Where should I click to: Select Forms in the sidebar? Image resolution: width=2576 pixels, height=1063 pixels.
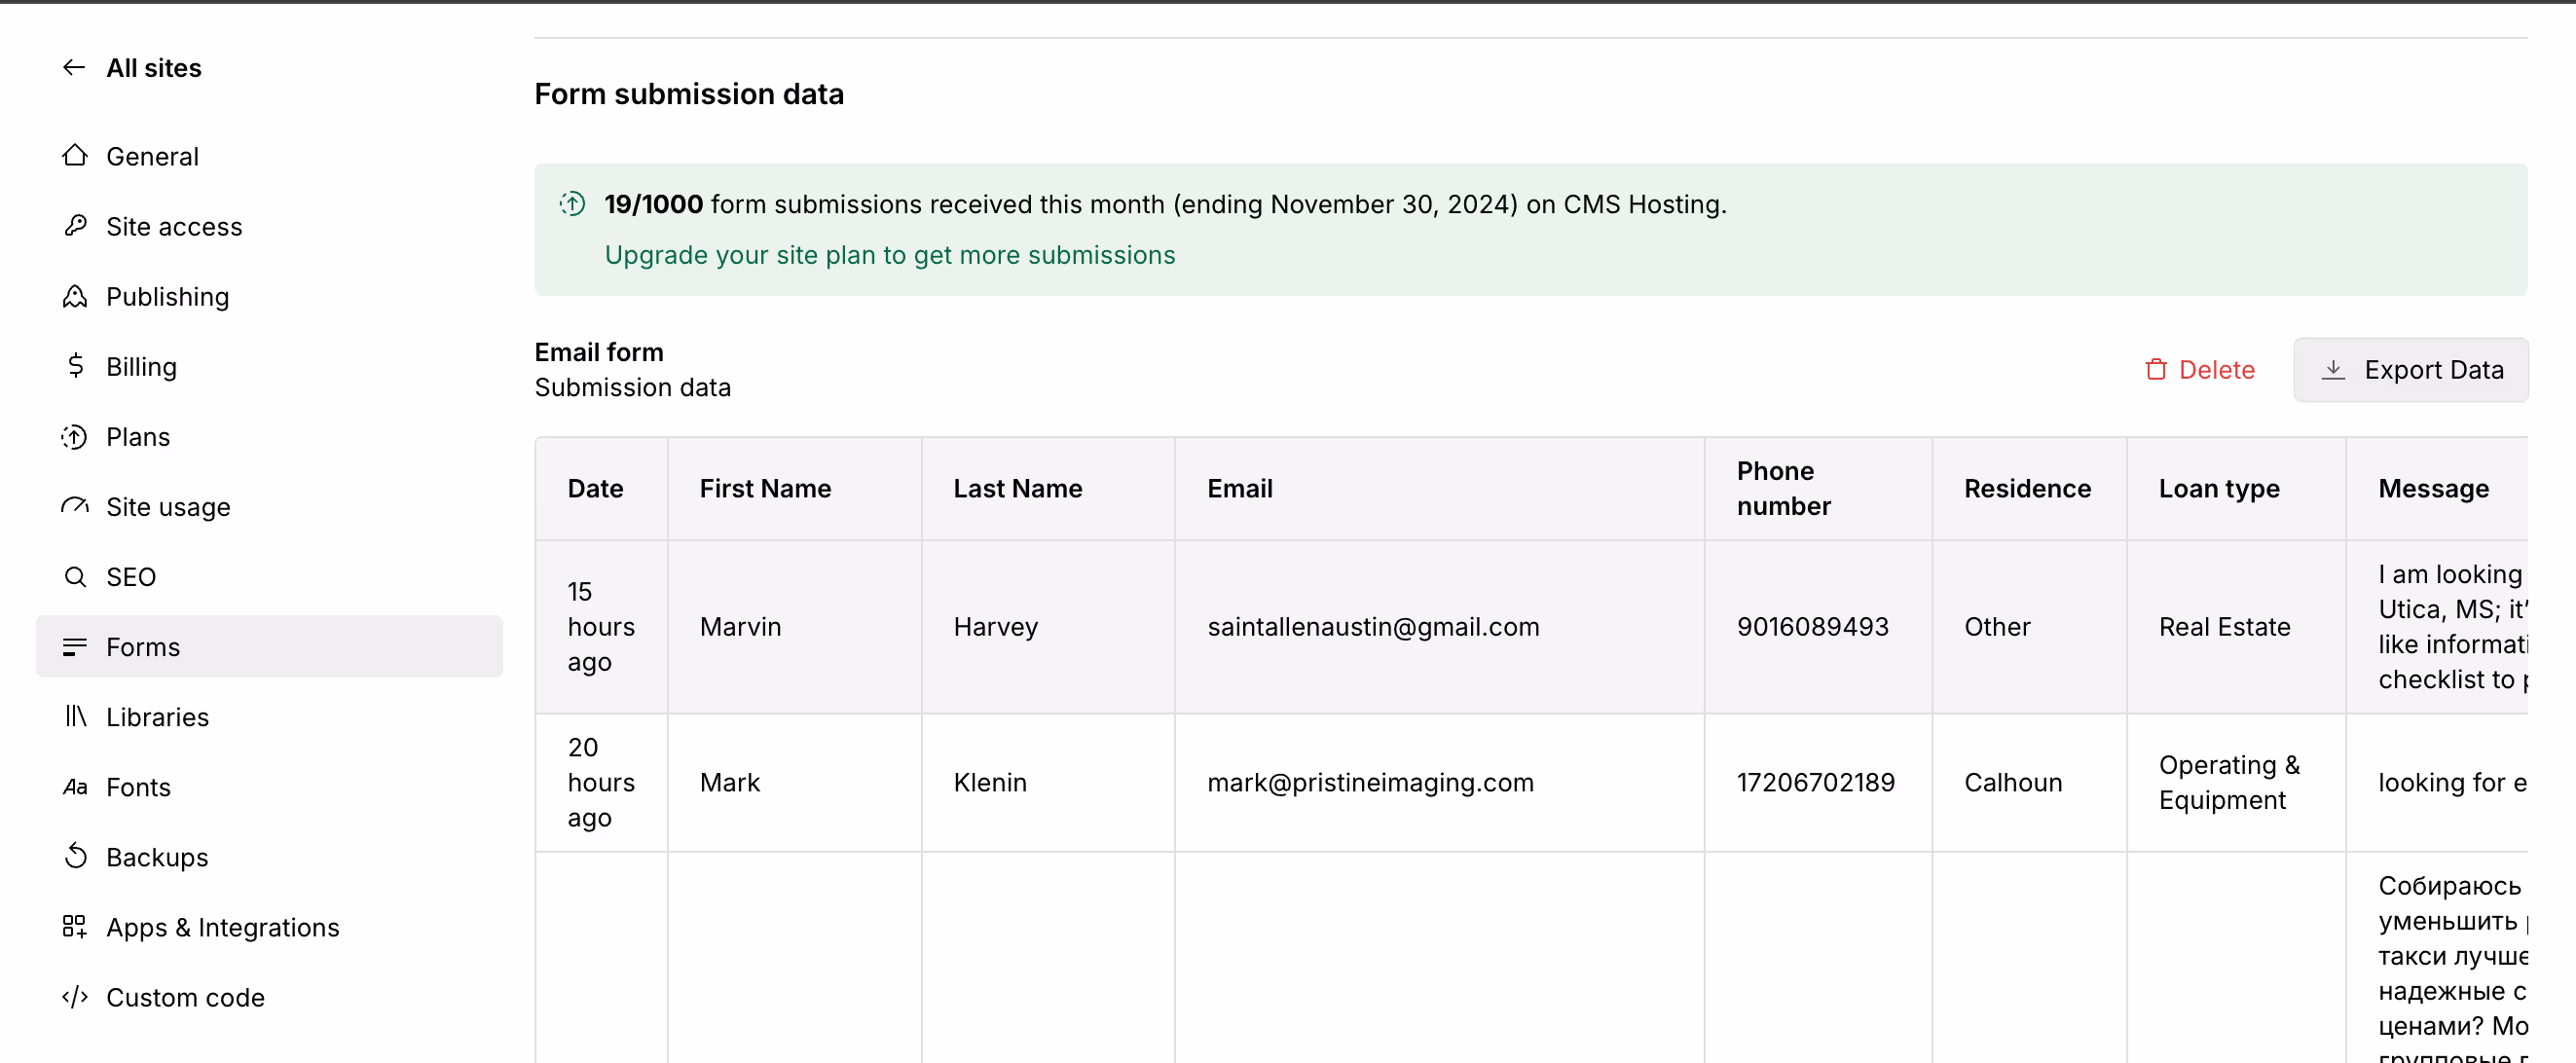(143, 647)
